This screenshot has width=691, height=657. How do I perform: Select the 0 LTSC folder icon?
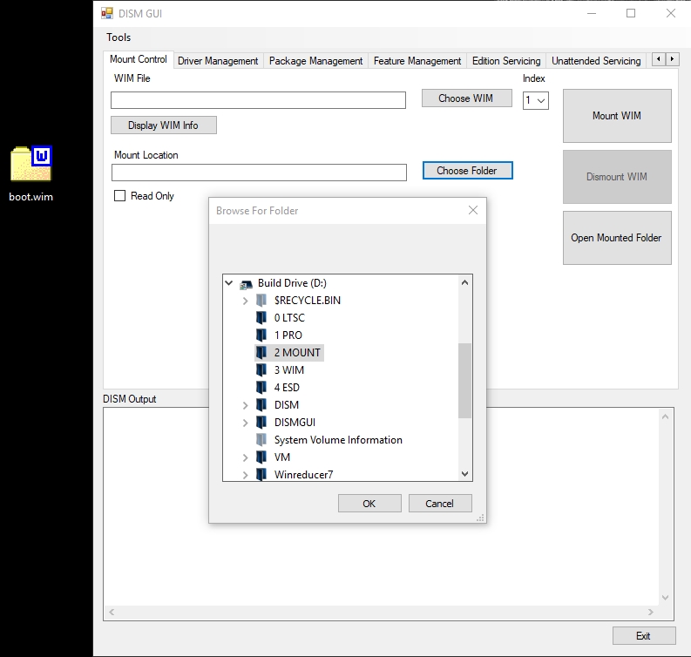pyautogui.click(x=261, y=318)
